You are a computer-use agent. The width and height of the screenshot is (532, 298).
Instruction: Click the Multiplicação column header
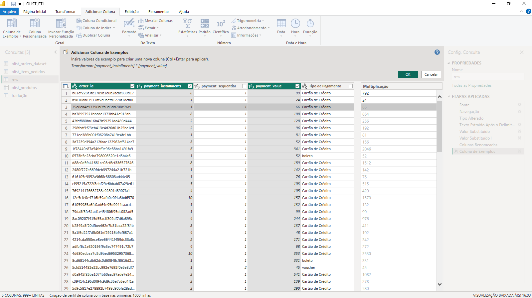[x=401, y=86]
